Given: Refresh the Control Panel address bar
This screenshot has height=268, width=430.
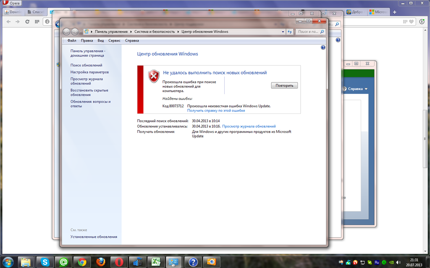Looking at the screenshot, I should [x=290, y=32].
